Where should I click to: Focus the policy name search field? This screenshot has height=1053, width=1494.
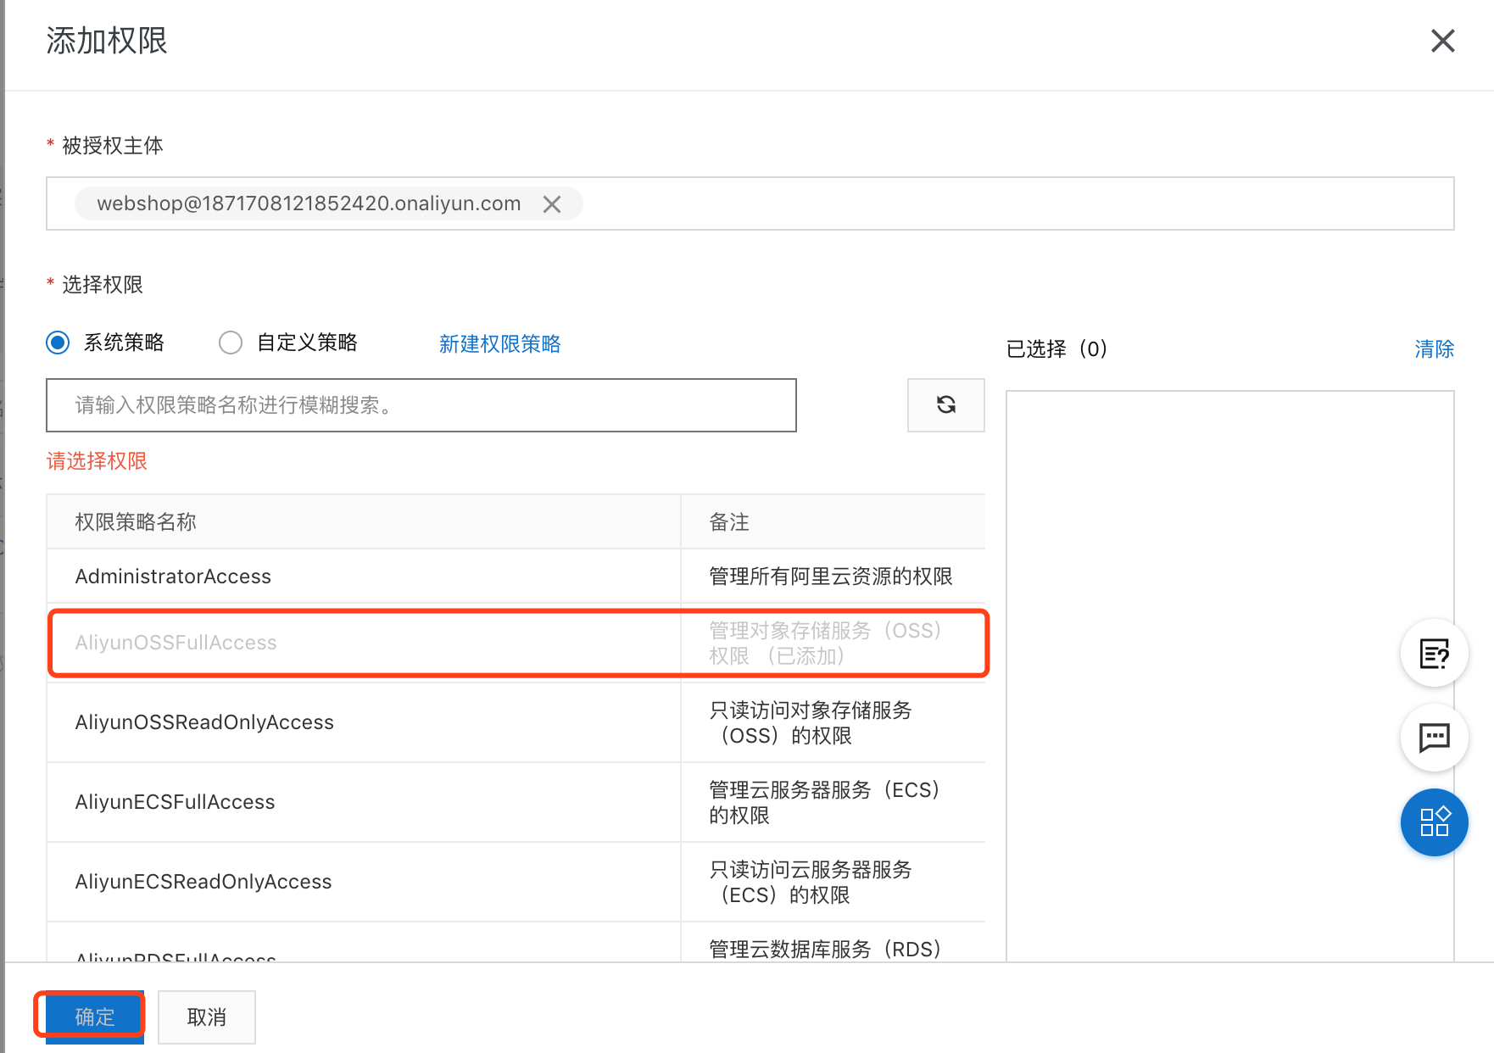coord(421,405)
